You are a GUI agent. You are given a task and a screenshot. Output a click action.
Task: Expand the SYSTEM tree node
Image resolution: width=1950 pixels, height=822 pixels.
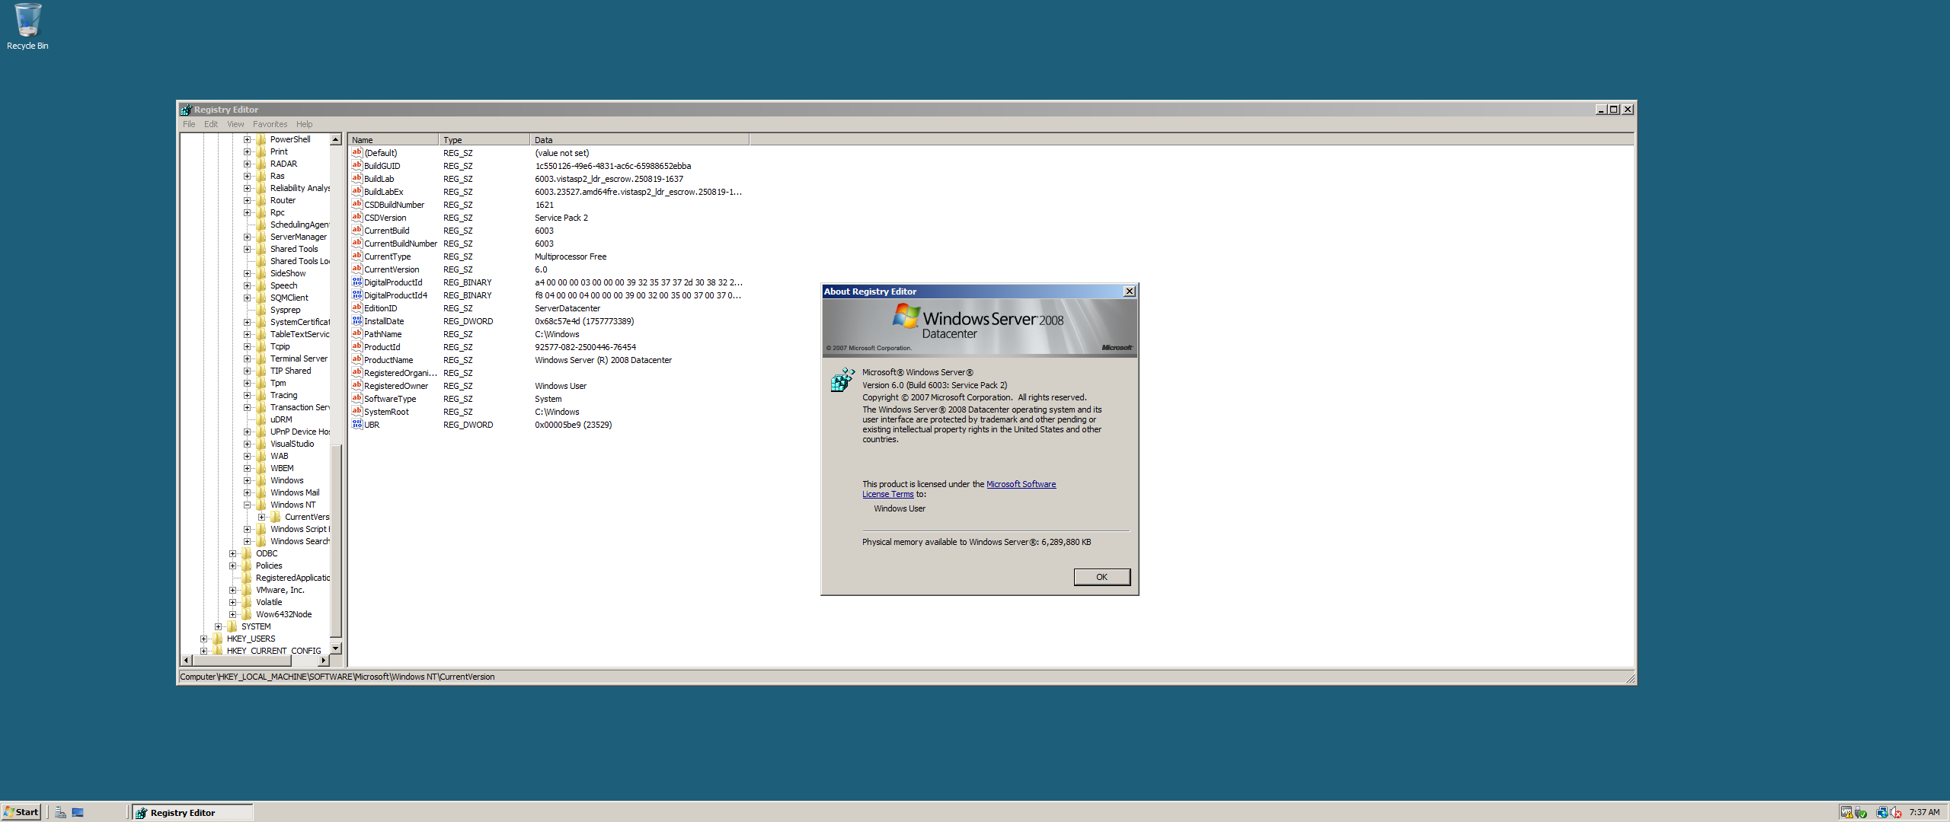click(218, 626)
